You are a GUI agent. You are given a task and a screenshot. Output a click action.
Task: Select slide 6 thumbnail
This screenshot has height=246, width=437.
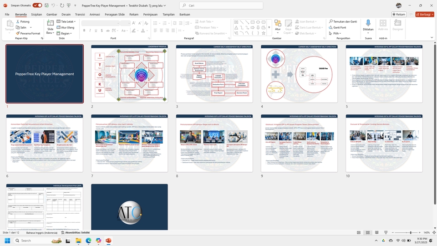(x=45, y=143)
